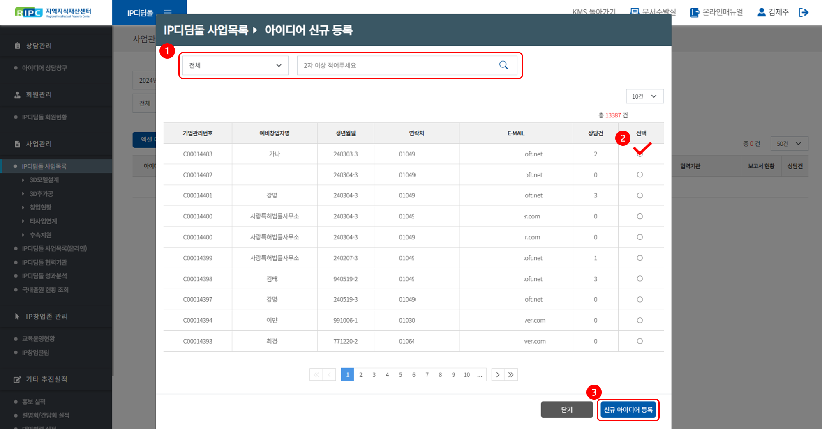Image resolution: width=822 pixels, height=429 pixels.
Task: Select radio button for C00014402
Action: [640, 175]
